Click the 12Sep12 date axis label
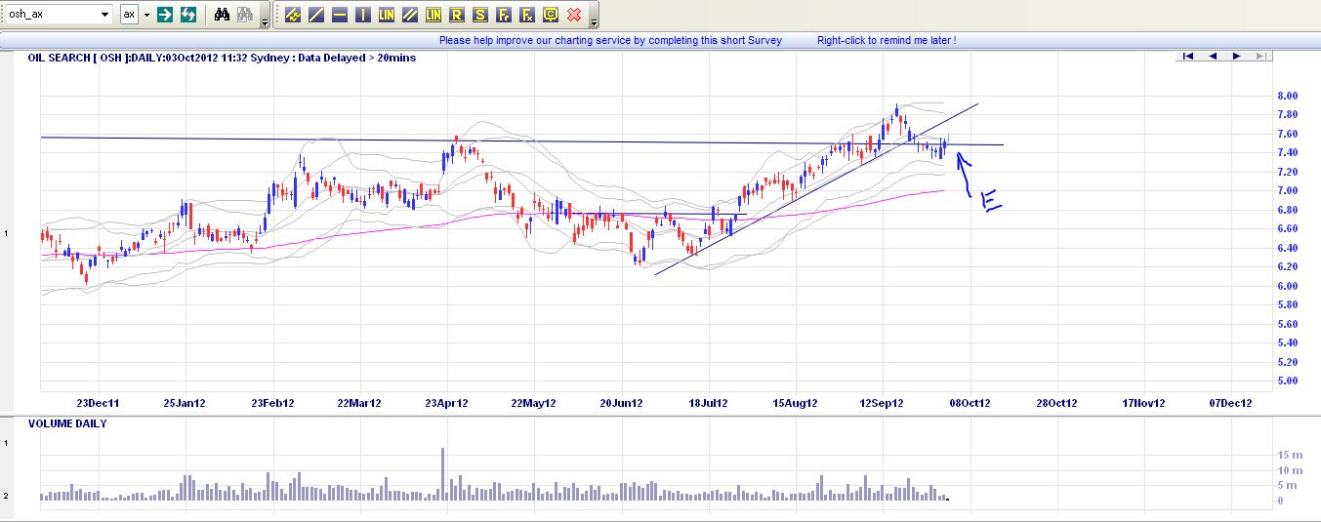Screen dimensions: 1321x522 882,403
